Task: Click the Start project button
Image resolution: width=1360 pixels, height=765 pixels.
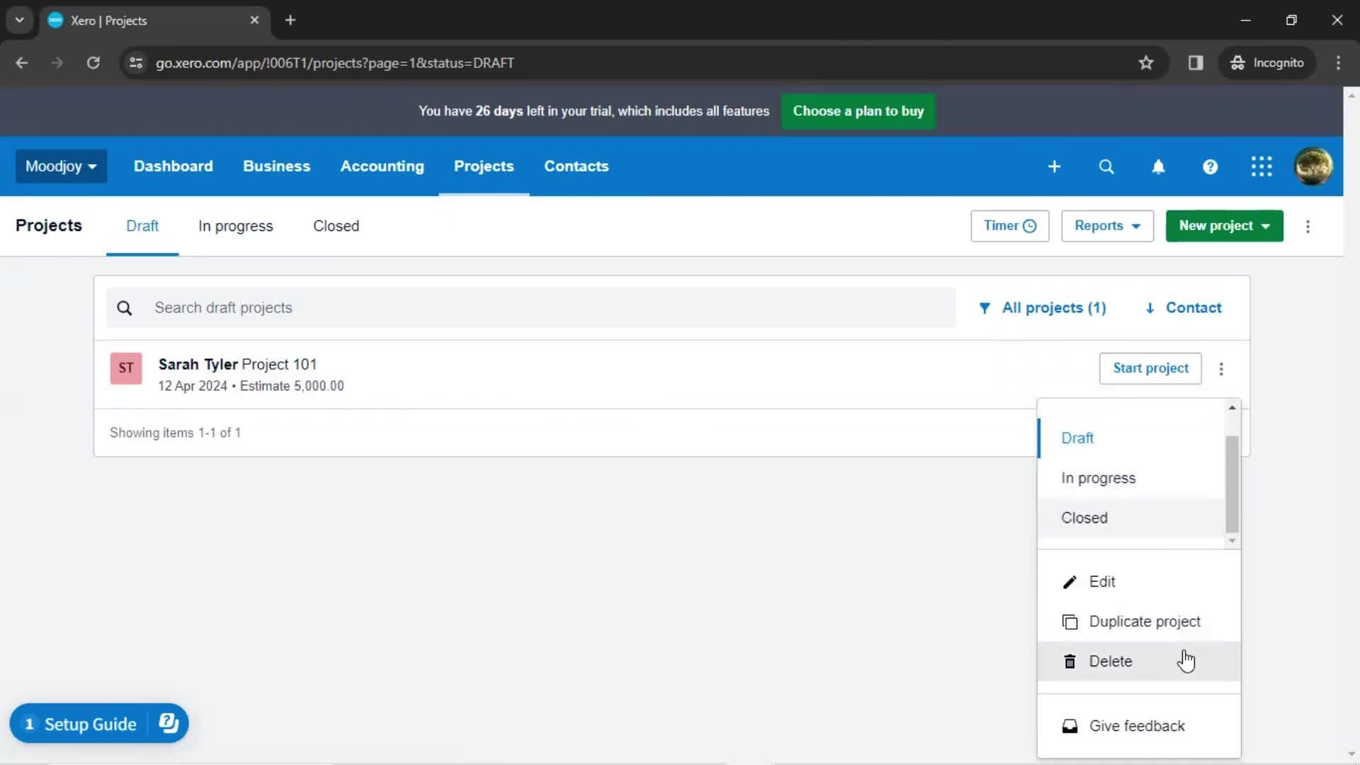Action: tap(1150, 368)
